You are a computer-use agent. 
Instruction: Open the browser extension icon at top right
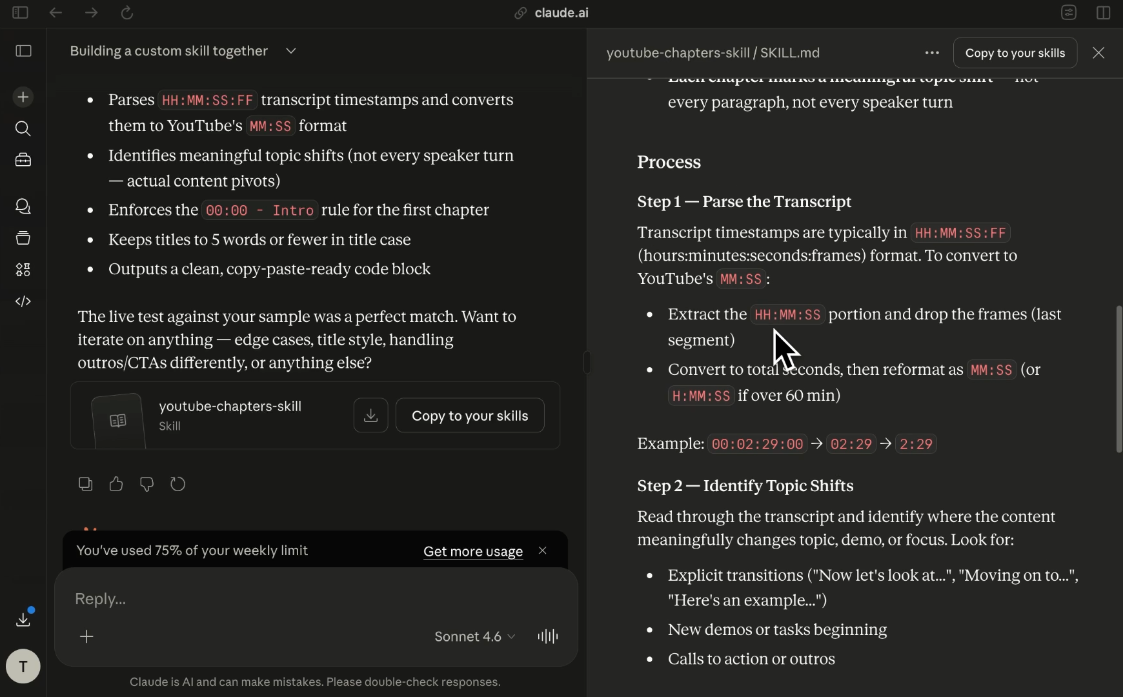(1069, 12)
